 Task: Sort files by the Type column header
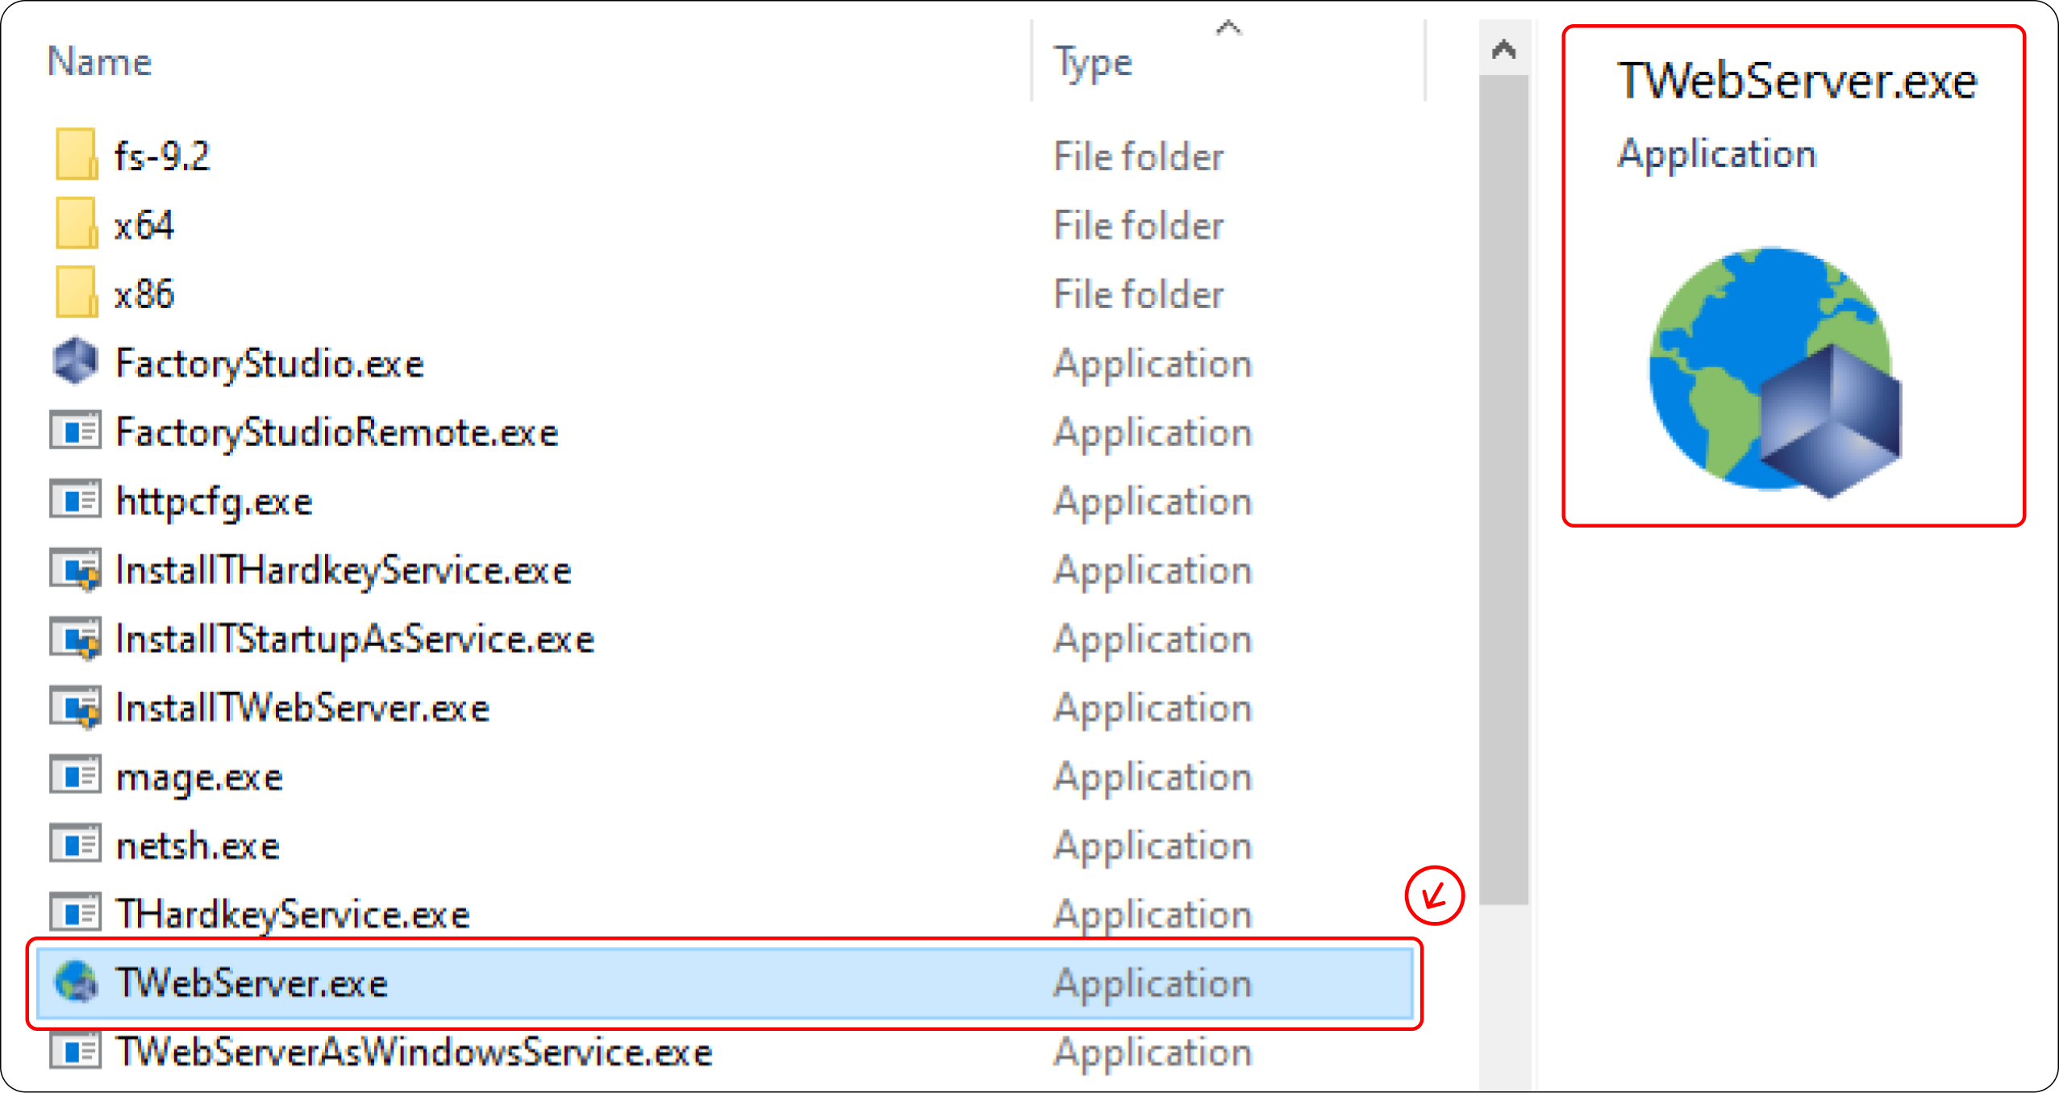pyautogui.click(x=1093, y=62)
